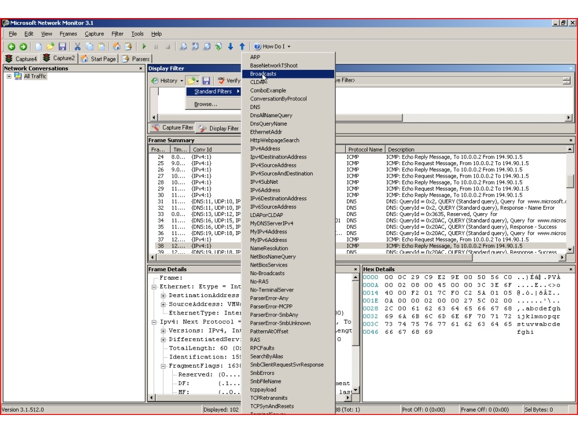
Task: Open Standard Filters submenu
Action: [x=213, y=91]
